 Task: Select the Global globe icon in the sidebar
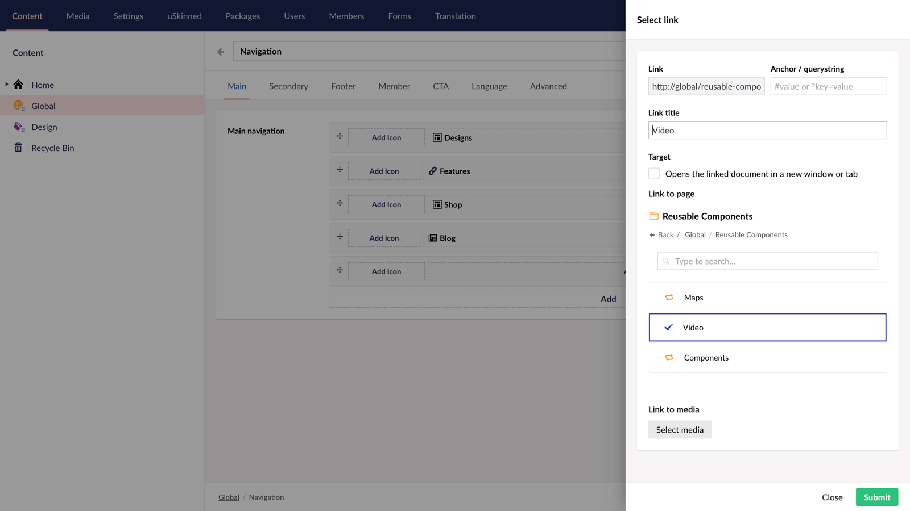tap(18, 106)
